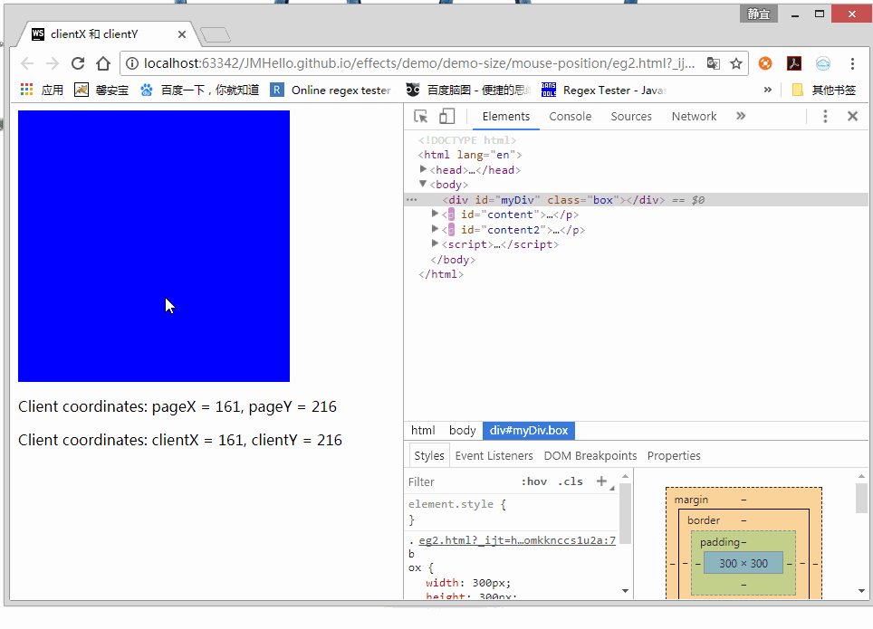
Task: Bookmark this page with the star icon
Action: 736,63
